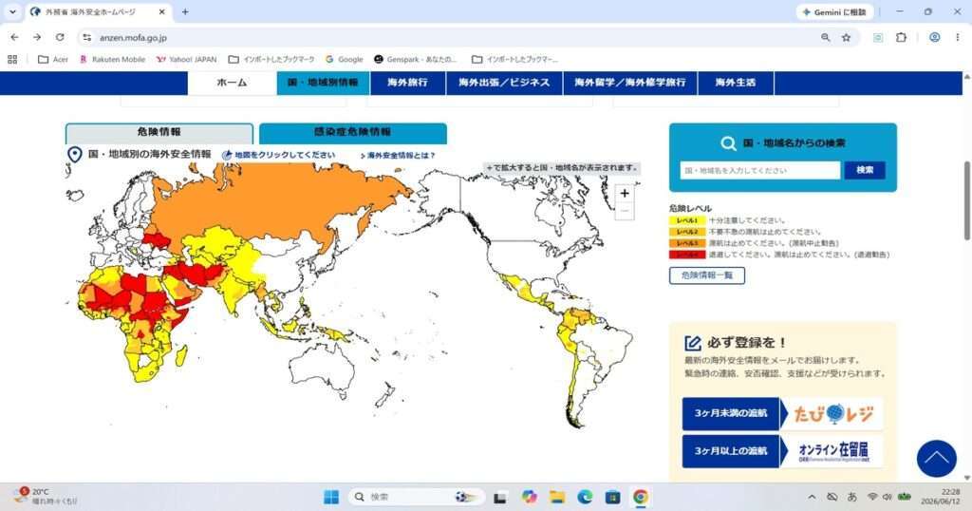Screen dimensions: 972x511
Task: Open the Chrome tab search dropdown
Action: (x=12, y=11)
